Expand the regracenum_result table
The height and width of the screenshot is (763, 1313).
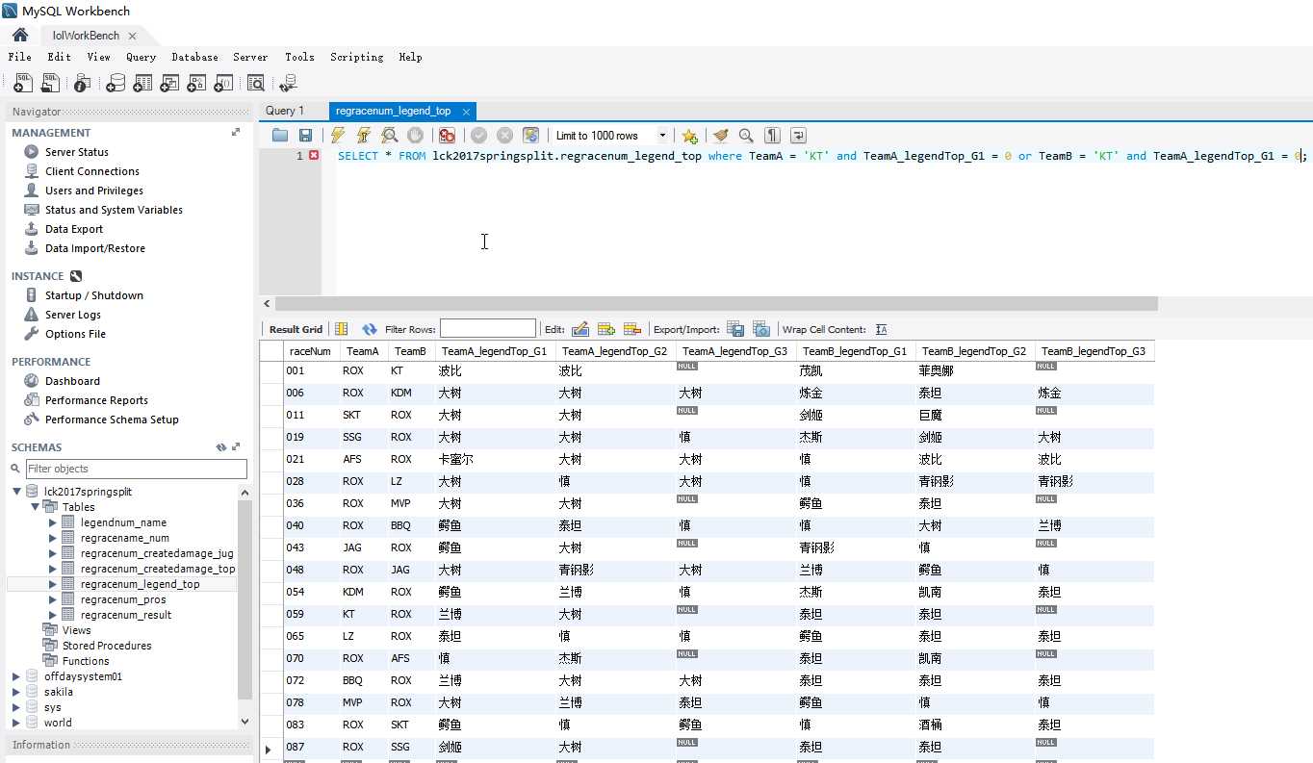click(53, 615)
